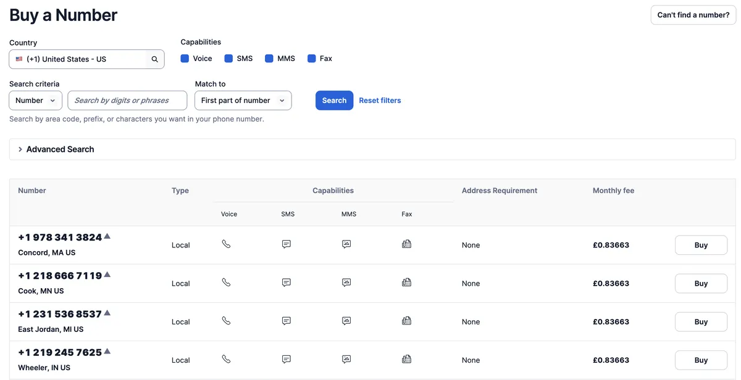This screenshot has height=380, width=741.
Task: Click the Capabilities table group header
Action: click(333, 191)
